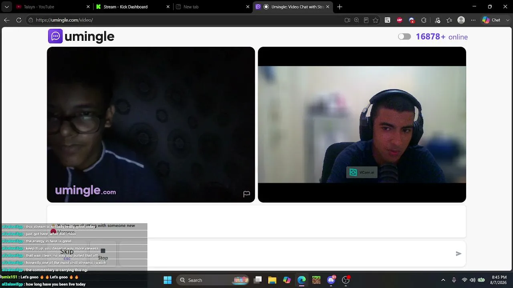View site information for umingle.com
Screen dimensions: 513x288
tap(30, 20)
